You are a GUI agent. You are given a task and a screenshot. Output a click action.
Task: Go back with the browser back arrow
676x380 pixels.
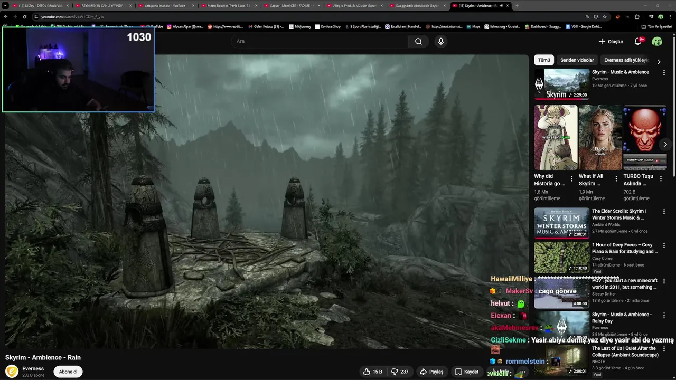click(x=6, y=17)
